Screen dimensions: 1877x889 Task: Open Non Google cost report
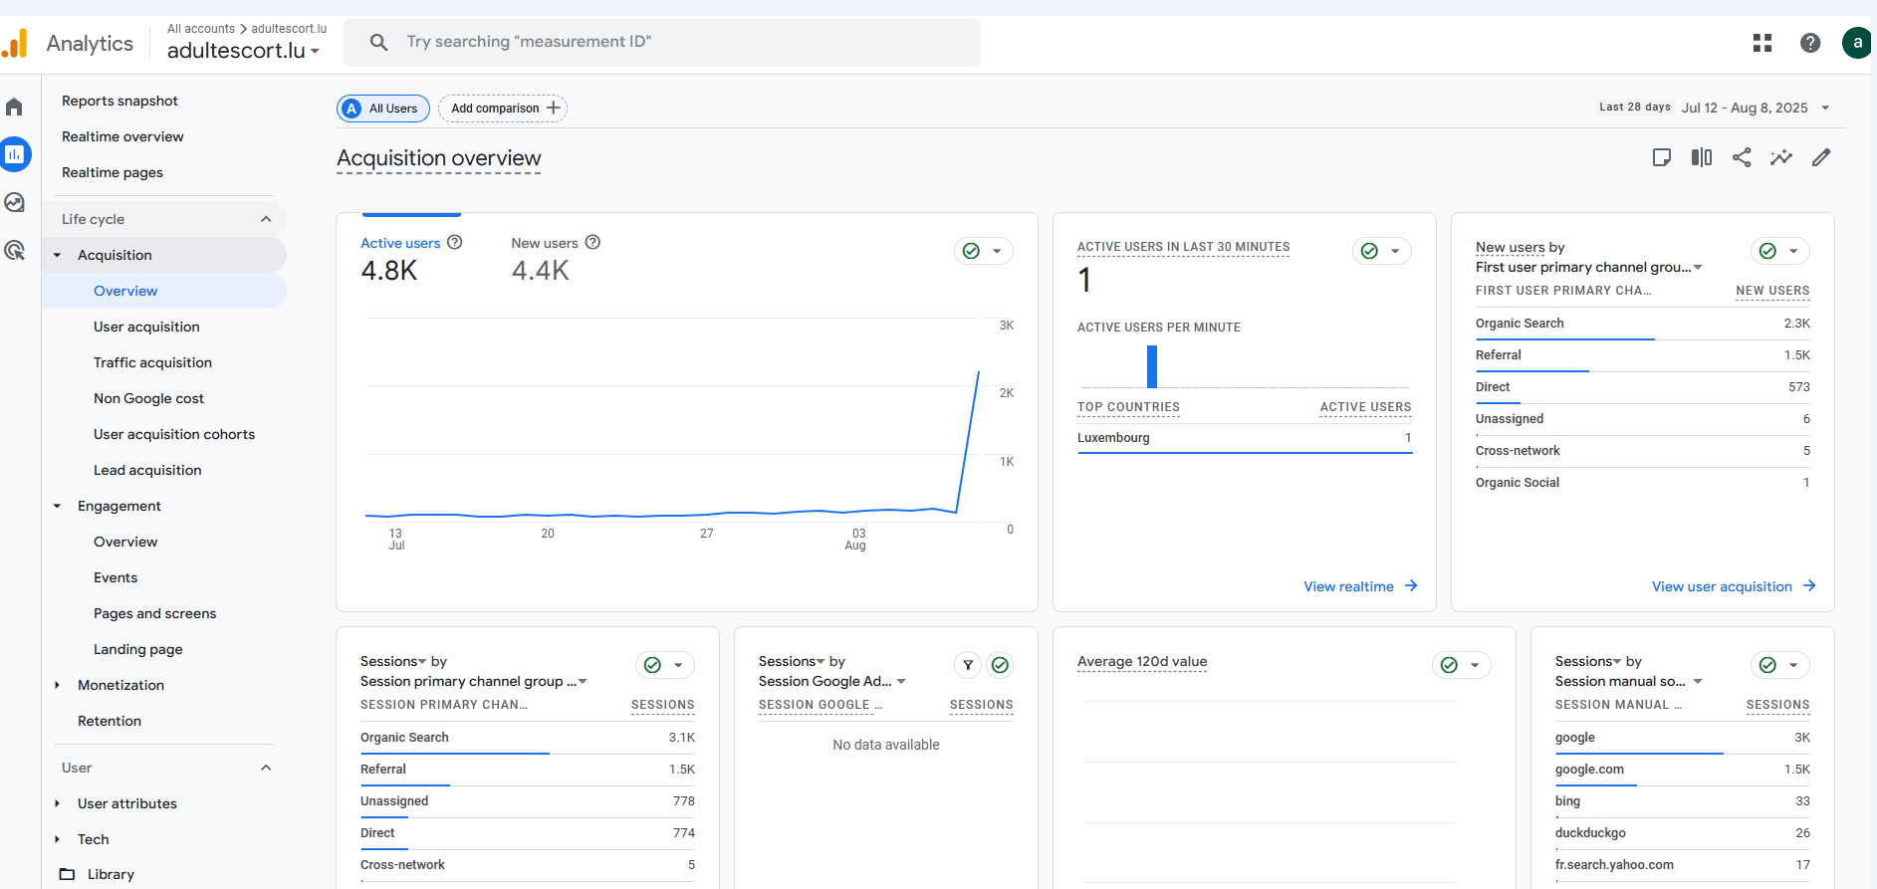(148, 398)
